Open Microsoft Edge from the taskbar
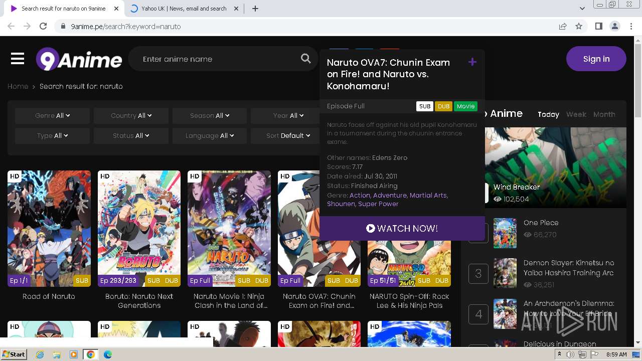 [107, 354]
